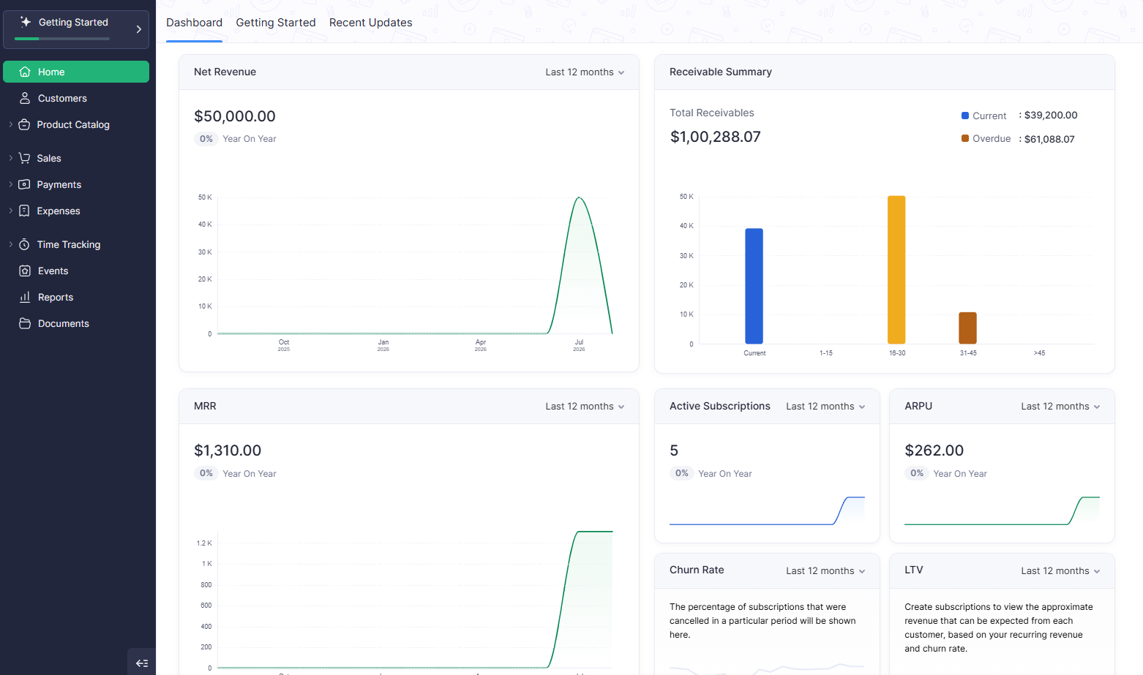The image size is (1143, 675).
Task: Click the Getting Started panel arrow
Action: pyautogui.click(x=138, y=29)
